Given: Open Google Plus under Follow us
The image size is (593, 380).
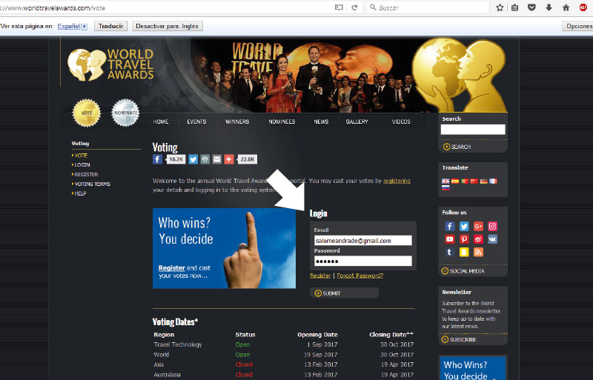Looking at the screenshot, I should pyautogui.click(x=478, y=226).
